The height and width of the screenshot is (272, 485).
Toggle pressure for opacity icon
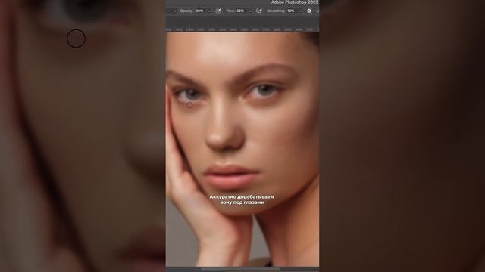218,11
